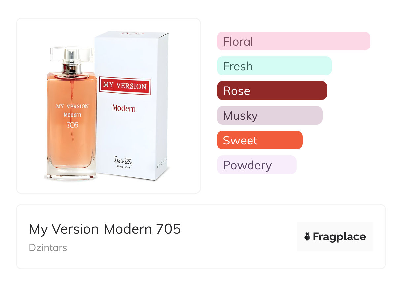This screenshot has height=285, width=402.
Task: Select the Floral accord bar
Action: pos(293,41)
